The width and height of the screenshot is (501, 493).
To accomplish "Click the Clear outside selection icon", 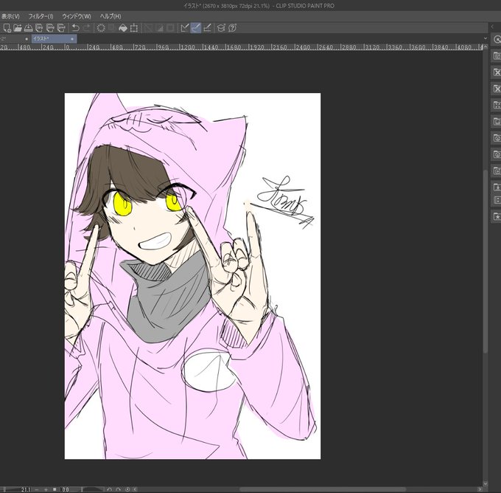I will click(x=111, y=28).
